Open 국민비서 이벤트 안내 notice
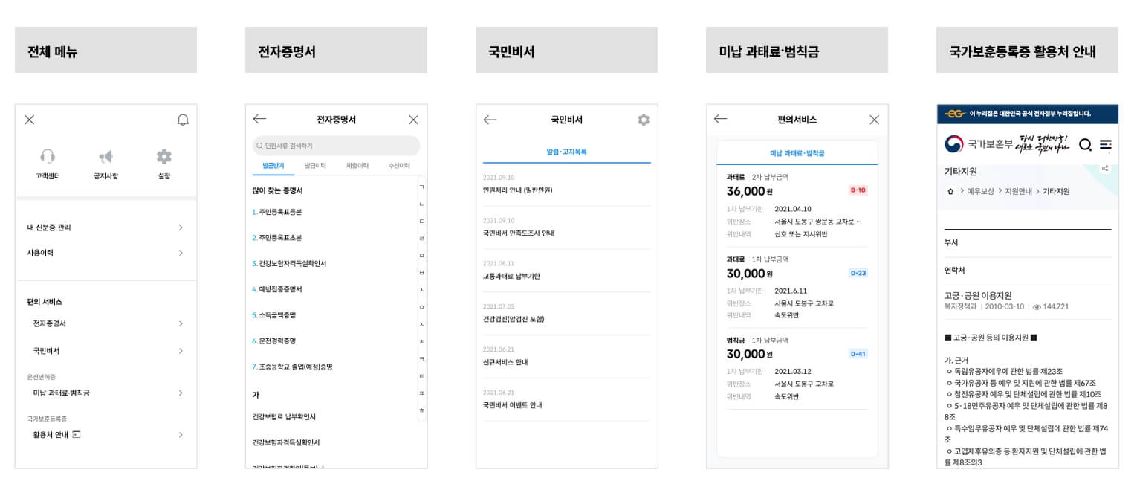Screen dimensions: 1137x484 [513, 405]
